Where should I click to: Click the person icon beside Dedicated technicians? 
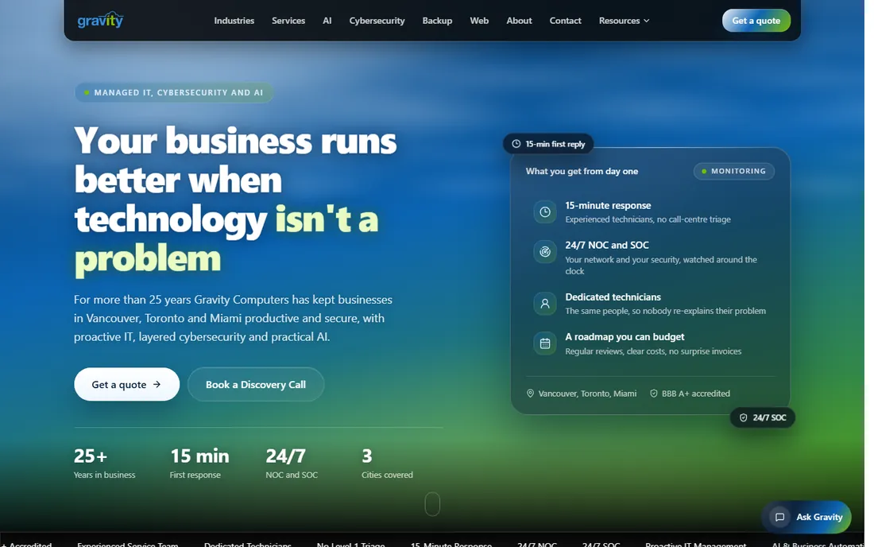click(544, 304)
